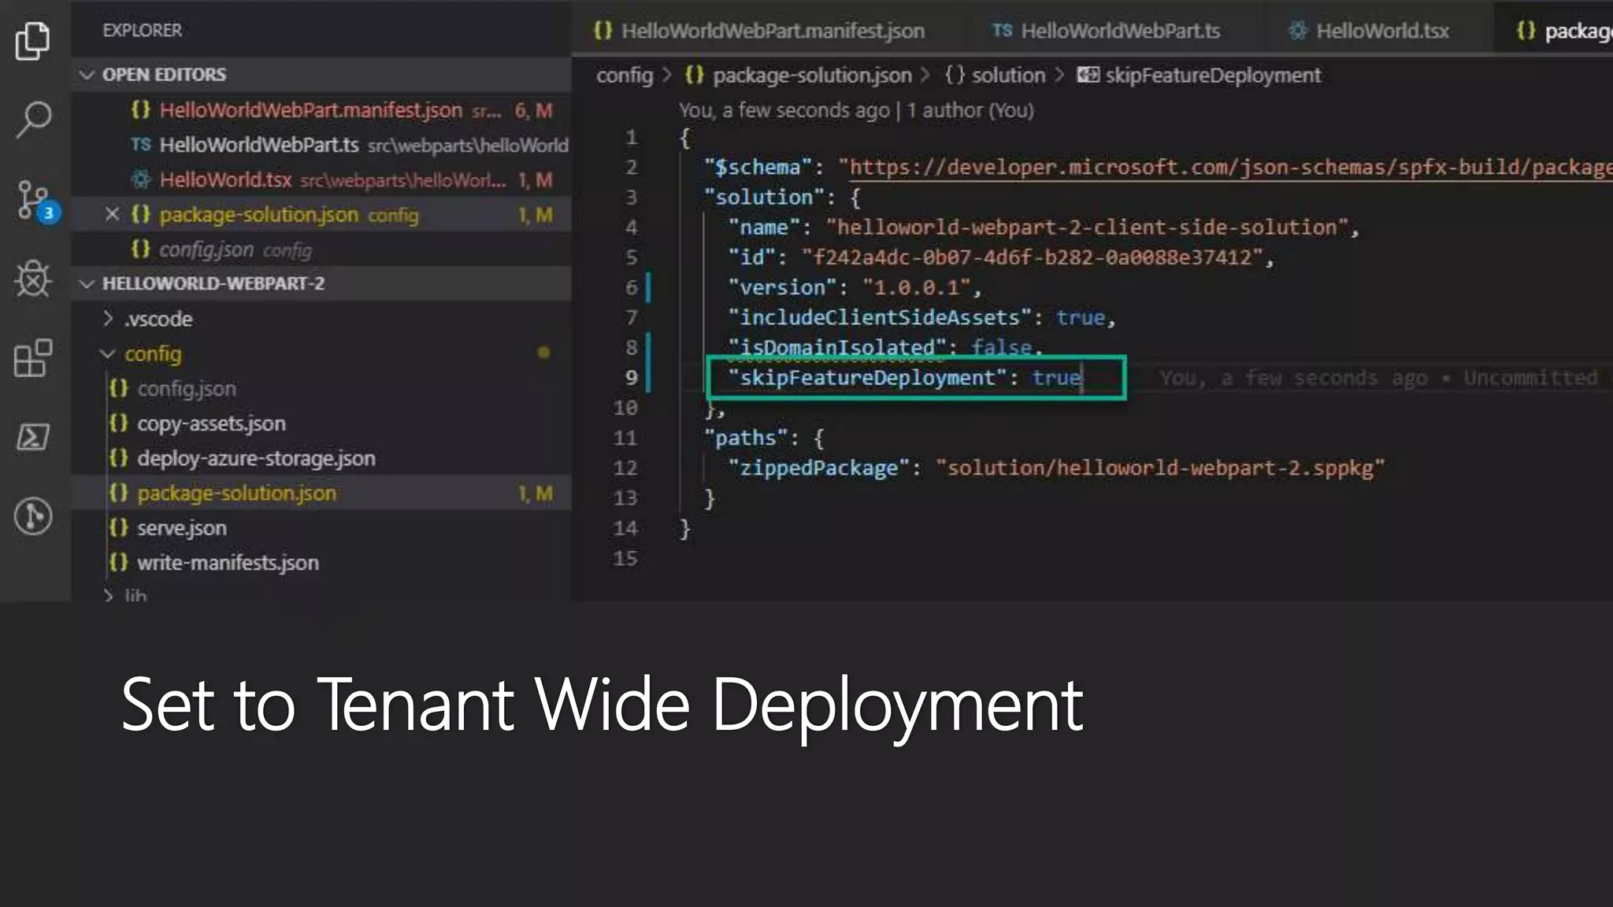Viewport: 1613px width, 907px height.
Task: Open the Explorer view in activity bar
Action: coord(32,39)
